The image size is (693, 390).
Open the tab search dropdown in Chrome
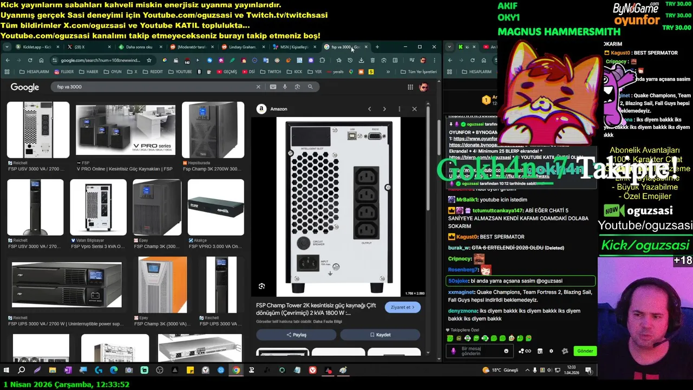click(x=6, y=47)
